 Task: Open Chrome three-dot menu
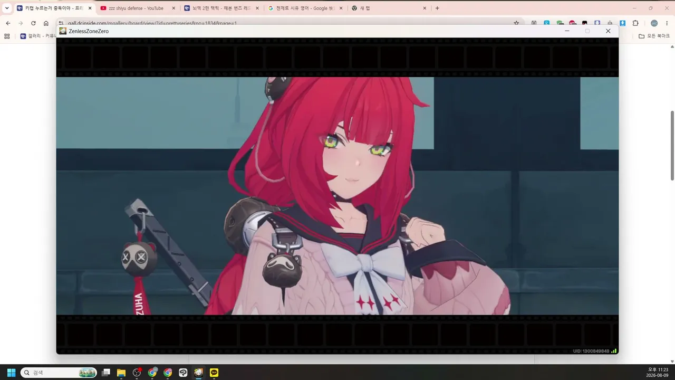(x=667, y=23)
